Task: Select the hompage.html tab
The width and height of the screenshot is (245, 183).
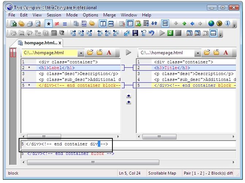Action: pos(38,43)
